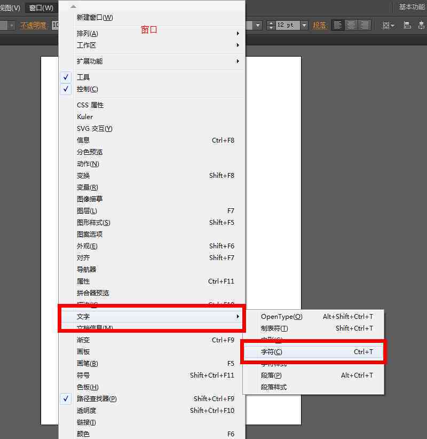The width and height of the screenshot is (427, 439).
Task: Open the transform reference point icon
Action: [x=388, y=26]
